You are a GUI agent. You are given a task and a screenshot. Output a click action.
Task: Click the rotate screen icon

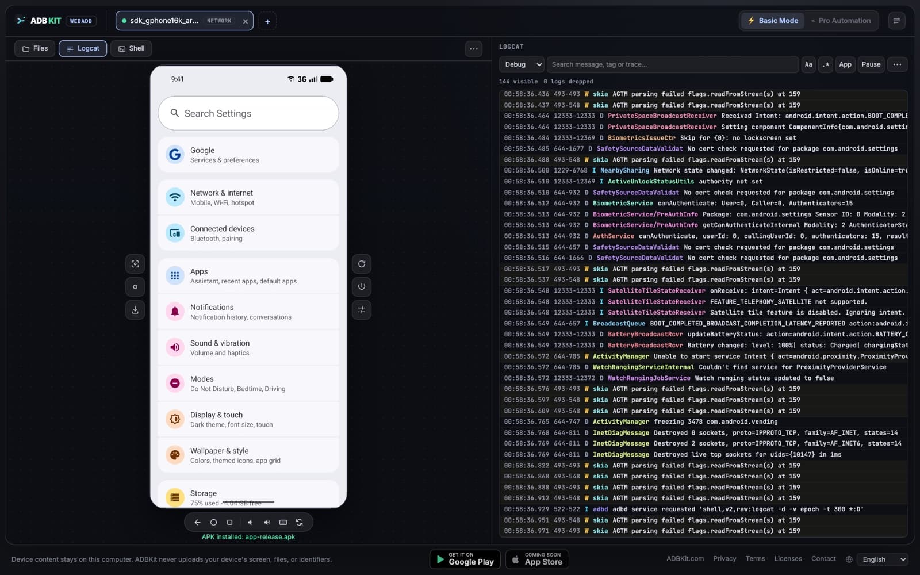point(299,522)
